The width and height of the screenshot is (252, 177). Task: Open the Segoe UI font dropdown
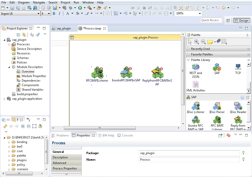pyautogui.click(x=38, y=14)
